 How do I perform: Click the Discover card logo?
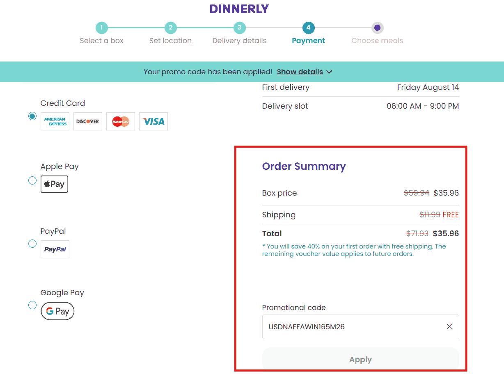[x=88, y=121]
